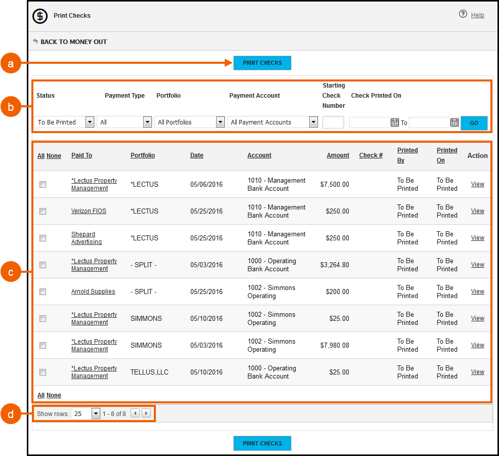Go to the previous page arrow
This screenshot has width=499, height=456.
pyautogui.click(x=135, y=413)
